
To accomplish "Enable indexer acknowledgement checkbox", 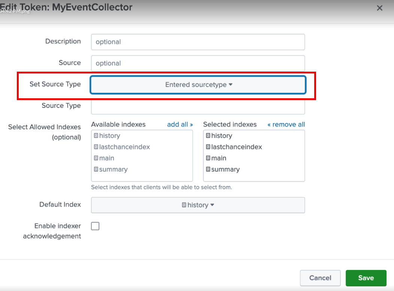I will coord(96,226).
